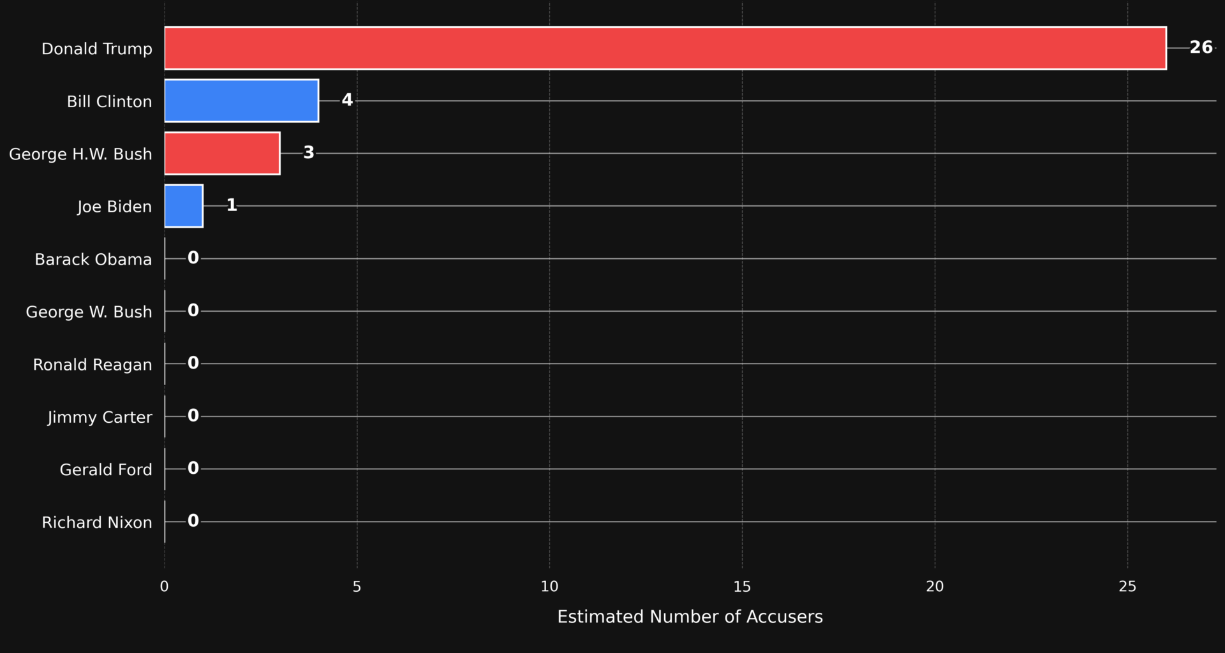Viewport: 1225px width, 653px height.
Task: Click the x-axis tick label '25'
Action: point(1127,587)
